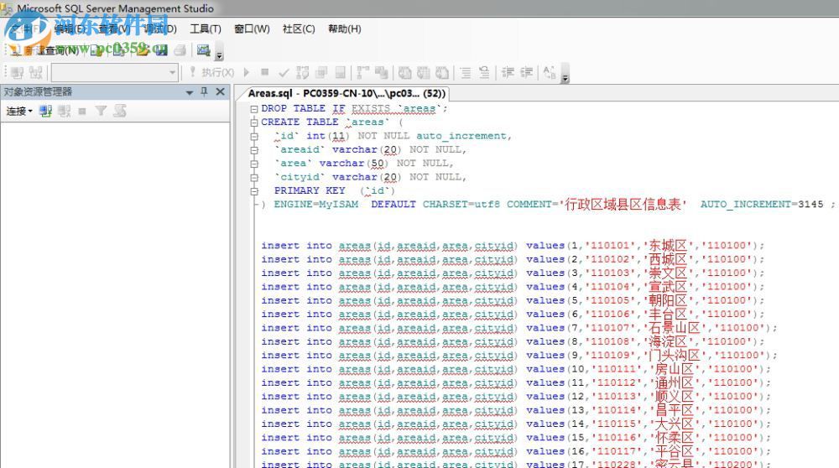Click the Connect icon in SQL editor toolbar
The height and width of the screenshot is (468, 839).
[x=17, y=72]
